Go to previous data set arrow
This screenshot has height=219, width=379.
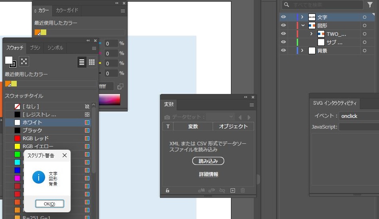pos(240,117)
